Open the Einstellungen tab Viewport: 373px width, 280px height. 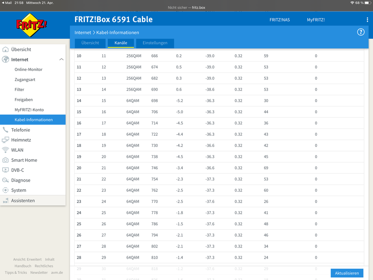[x=155, y=43]
